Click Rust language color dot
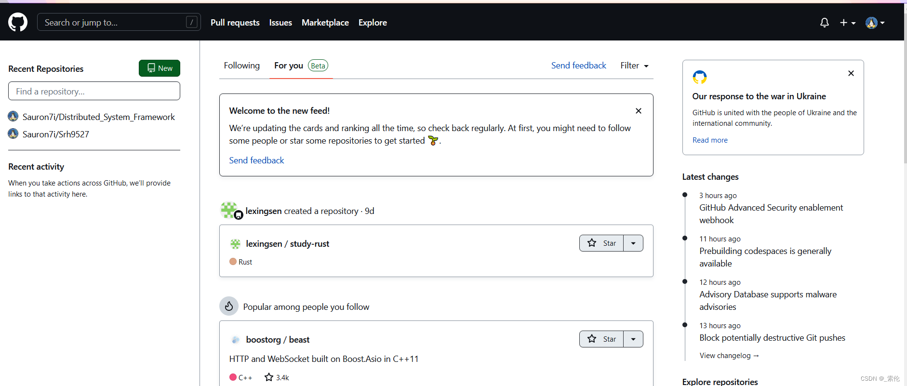The width and height of the screenshot is (907, 386). click(233, 262)
